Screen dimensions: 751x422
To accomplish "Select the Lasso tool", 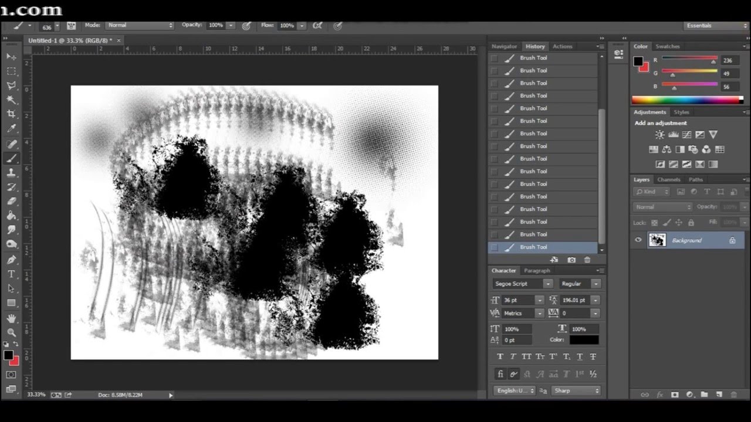I will tap(11, 86).
